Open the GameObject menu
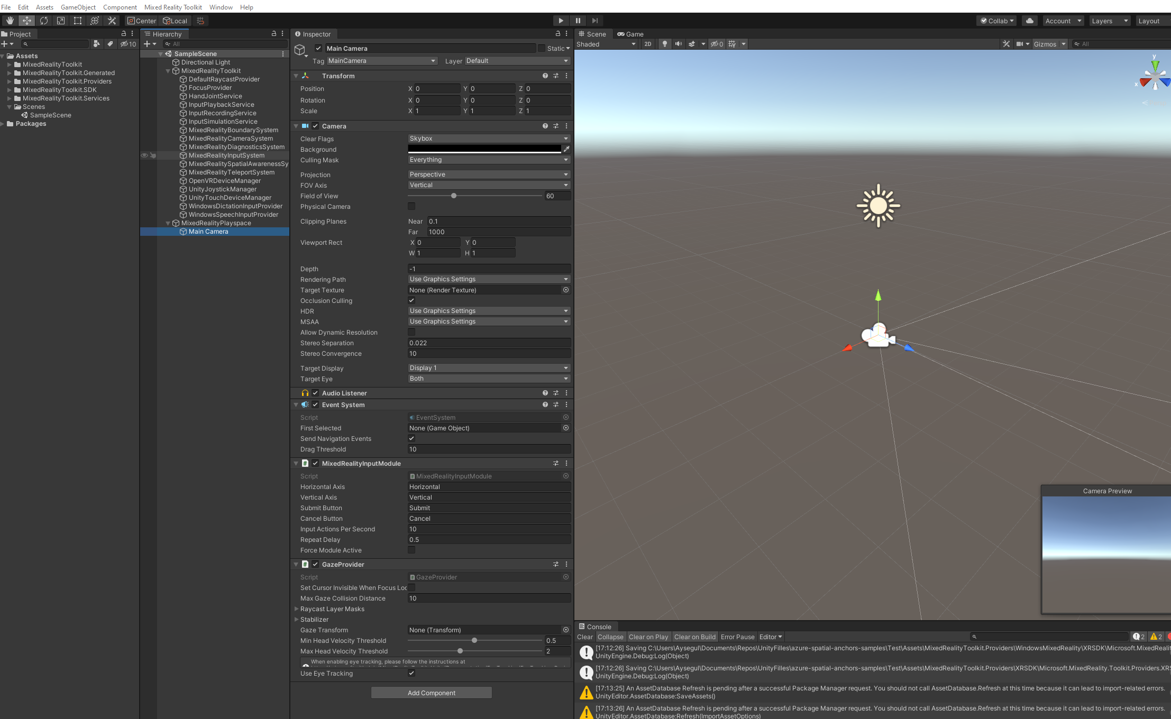Viewport: 1171px width, 719px height. pos(78,7)
